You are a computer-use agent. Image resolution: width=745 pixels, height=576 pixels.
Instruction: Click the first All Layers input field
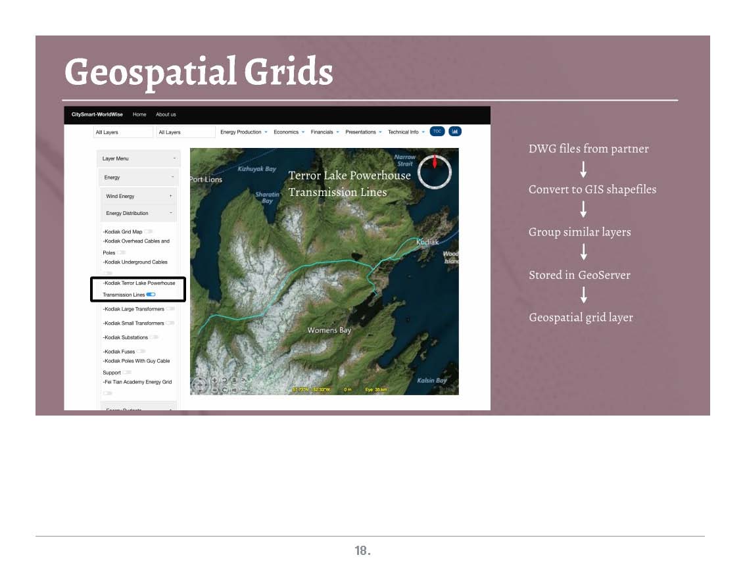[123, 132]
